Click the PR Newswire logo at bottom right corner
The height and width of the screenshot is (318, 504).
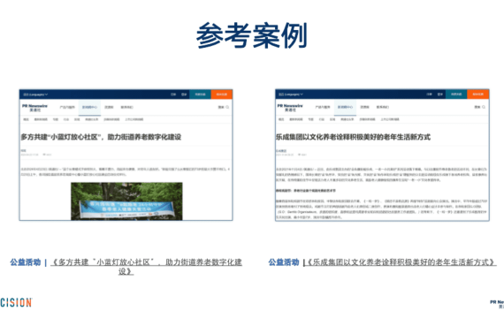tap(497, 304)
